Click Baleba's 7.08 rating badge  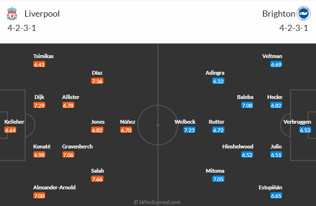point(246,105)
